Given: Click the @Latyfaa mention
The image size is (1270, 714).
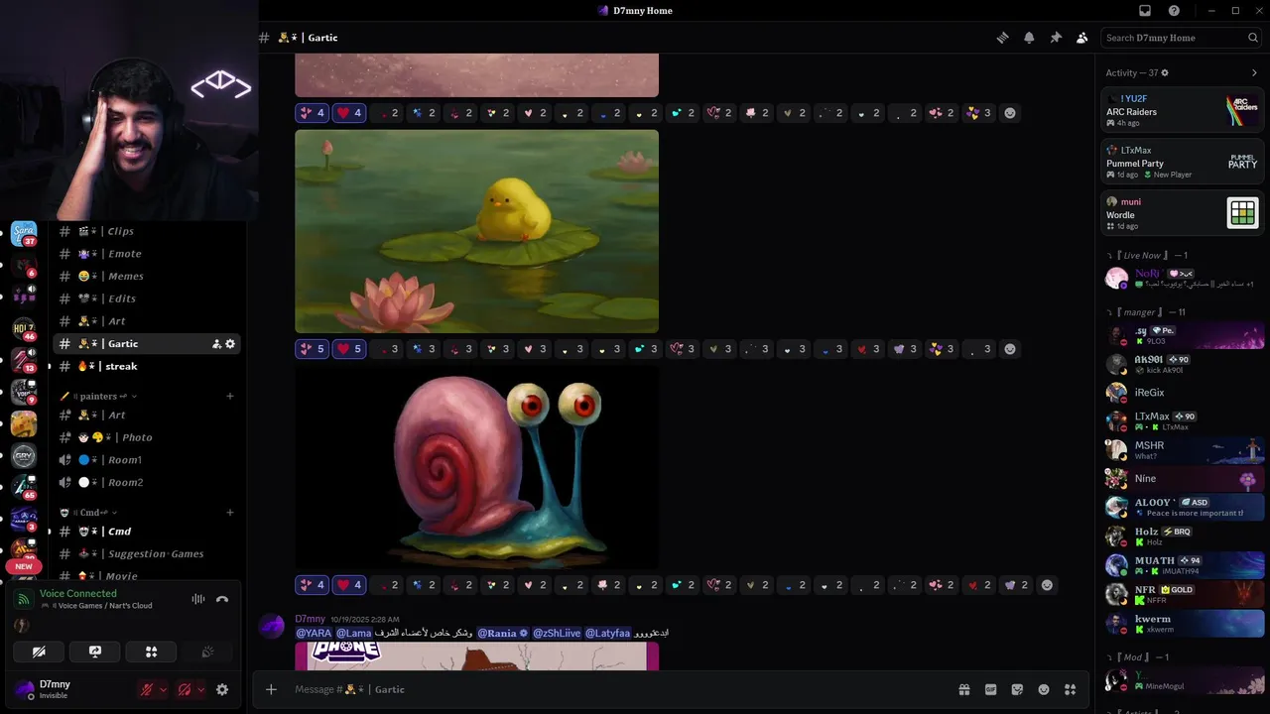Looking at the screenshot, I should coord(607,633).
